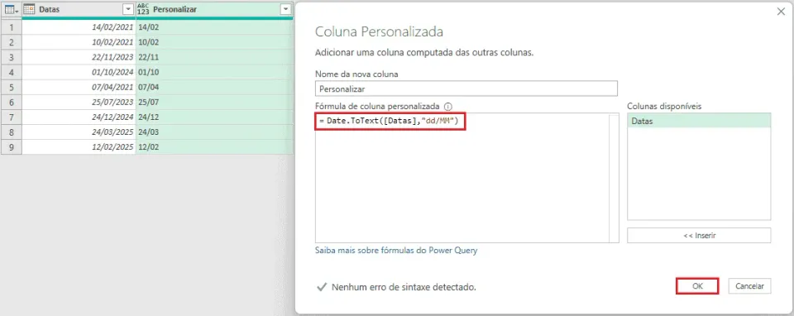Click the formula editor vertical scrollbar
Screen dimensions: 794x316
click(x=614, y=178)
